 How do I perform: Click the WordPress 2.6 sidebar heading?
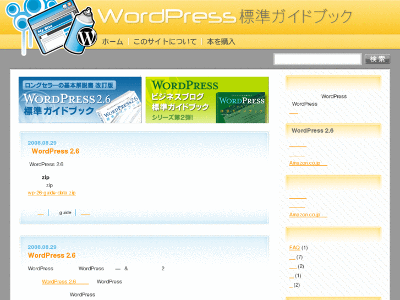(313, 130)
